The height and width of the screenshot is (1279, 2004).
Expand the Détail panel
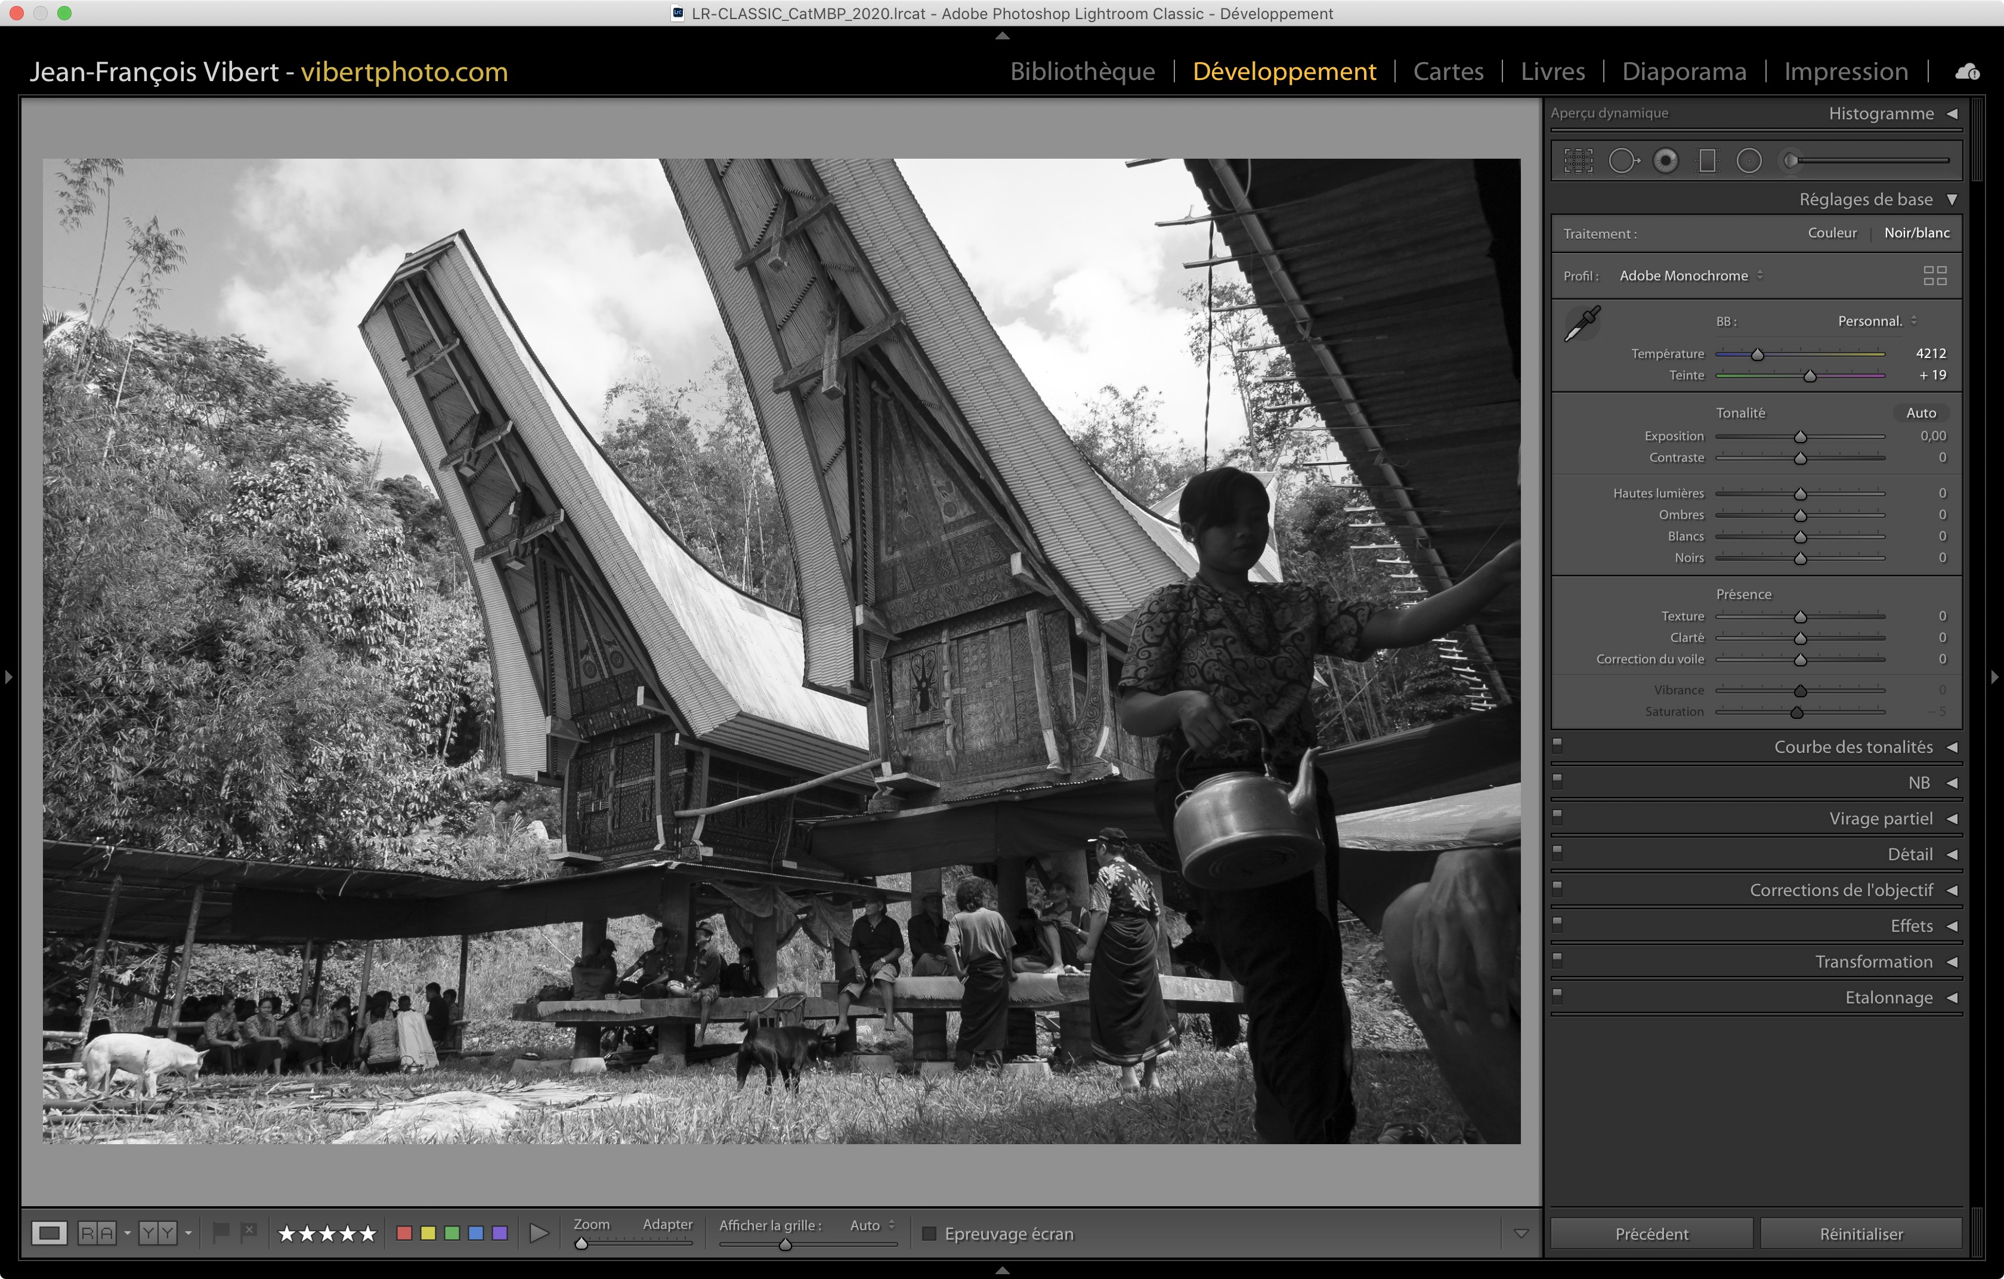[1909, 855]
